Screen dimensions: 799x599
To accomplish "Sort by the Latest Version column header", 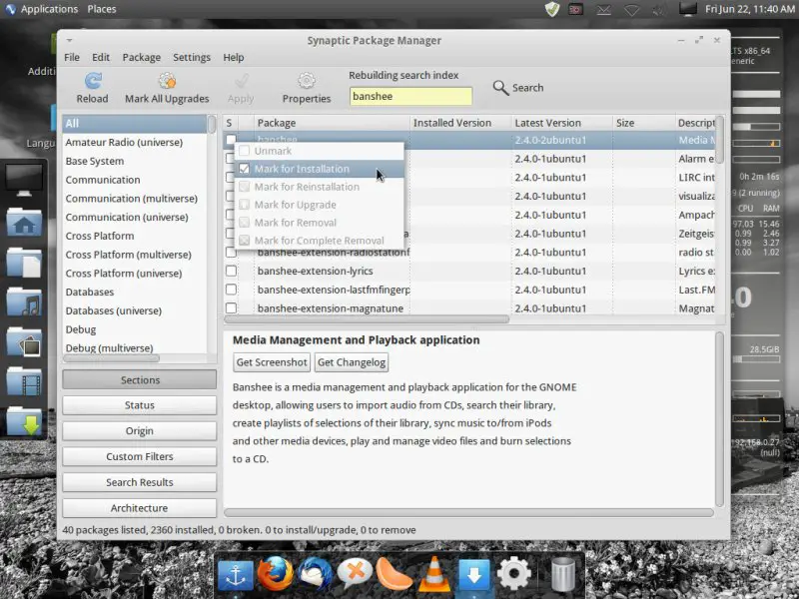I will [561, 123].
